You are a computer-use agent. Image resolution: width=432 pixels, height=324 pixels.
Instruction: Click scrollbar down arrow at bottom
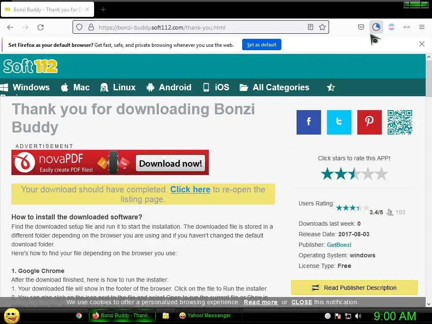pos(429,304)
